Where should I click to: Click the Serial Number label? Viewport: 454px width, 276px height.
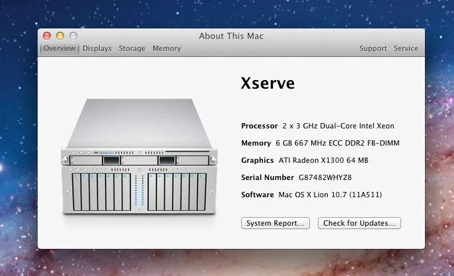(x=268, y=177)
